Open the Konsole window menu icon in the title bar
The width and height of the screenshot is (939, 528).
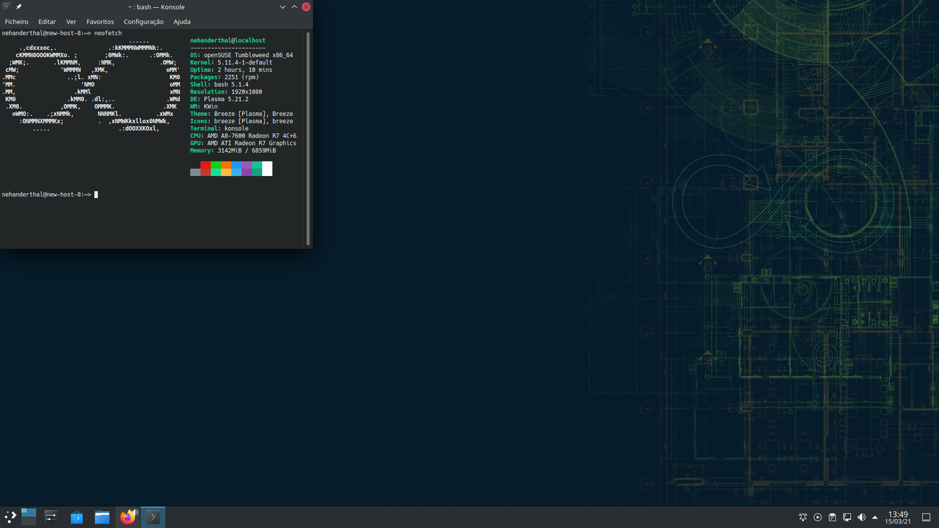coord(7,7)
